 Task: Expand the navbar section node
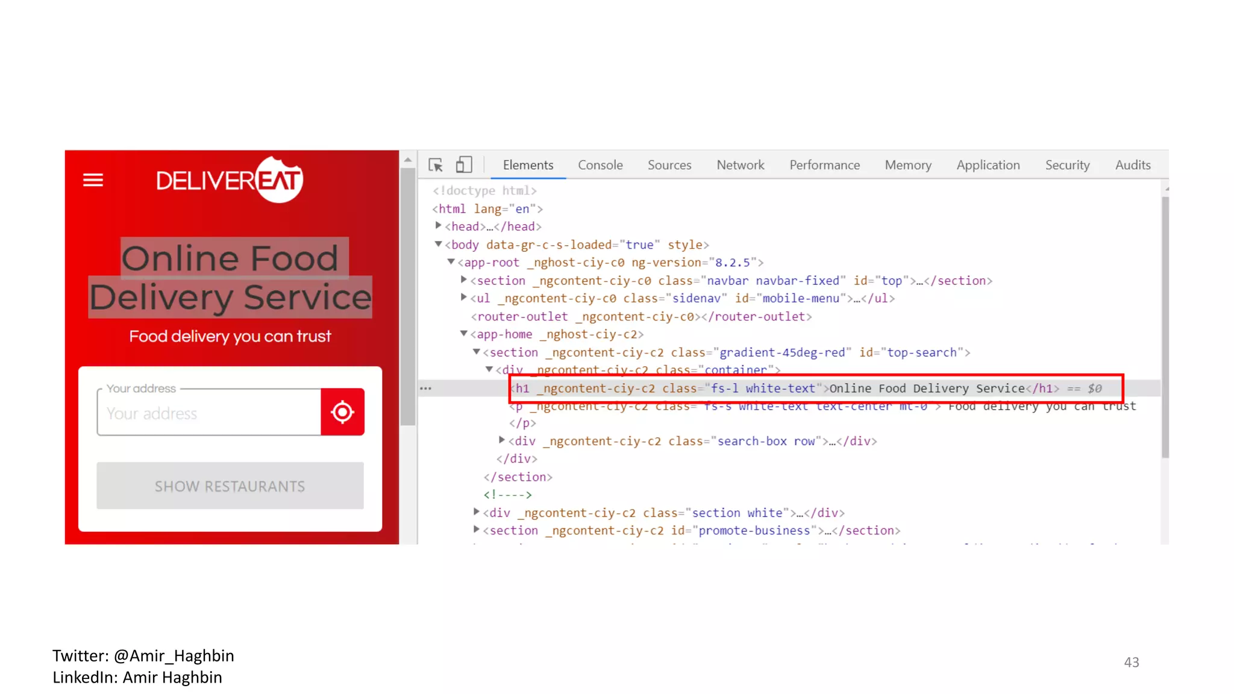pos(463,280)
